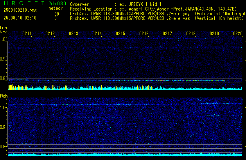Image resolution: width=246 pixels, height=160 pixels.
Task: Click the Rch 0.9 kHz axis label
Action: point(3,127)
